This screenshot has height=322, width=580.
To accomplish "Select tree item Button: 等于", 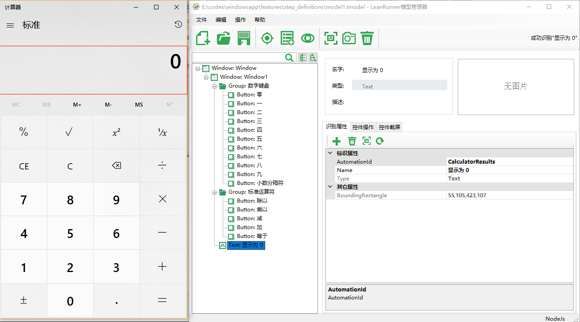I will point(252,236).
